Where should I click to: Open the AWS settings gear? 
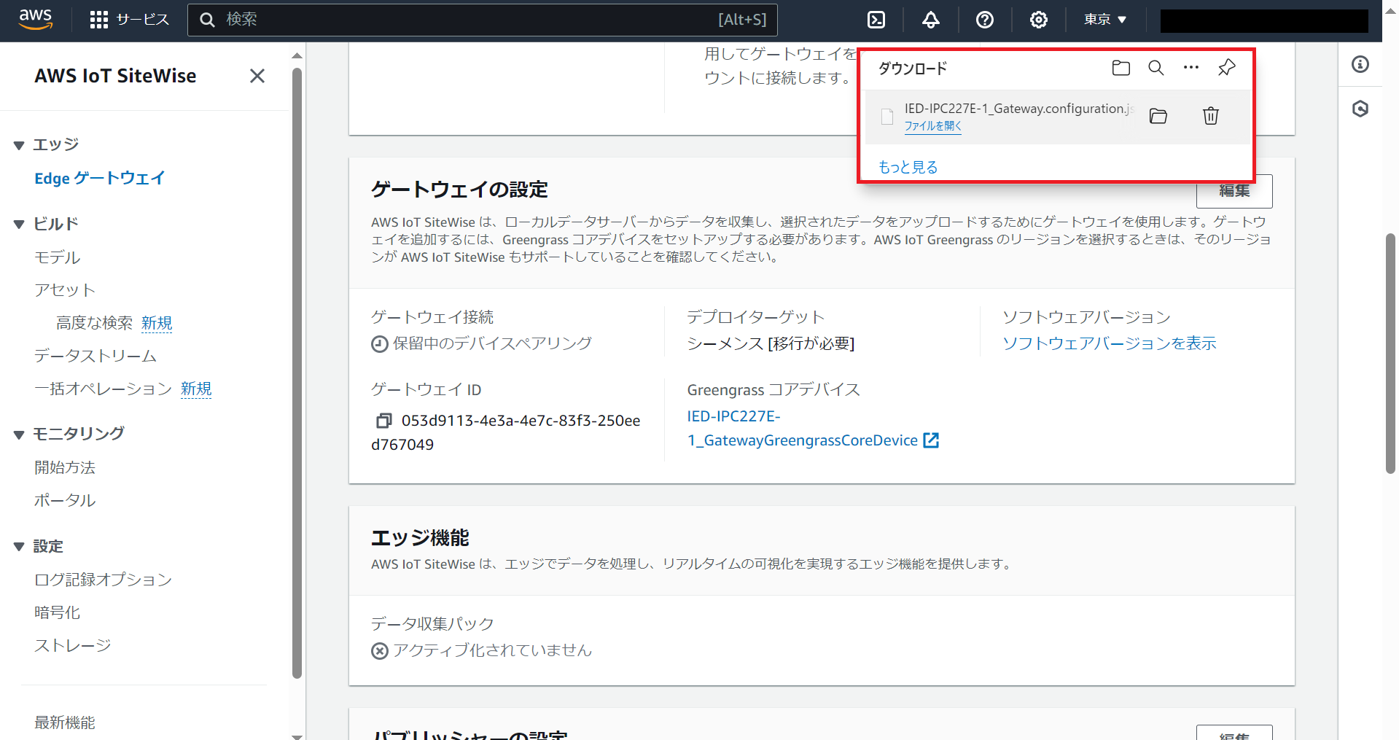(1039, 20)
